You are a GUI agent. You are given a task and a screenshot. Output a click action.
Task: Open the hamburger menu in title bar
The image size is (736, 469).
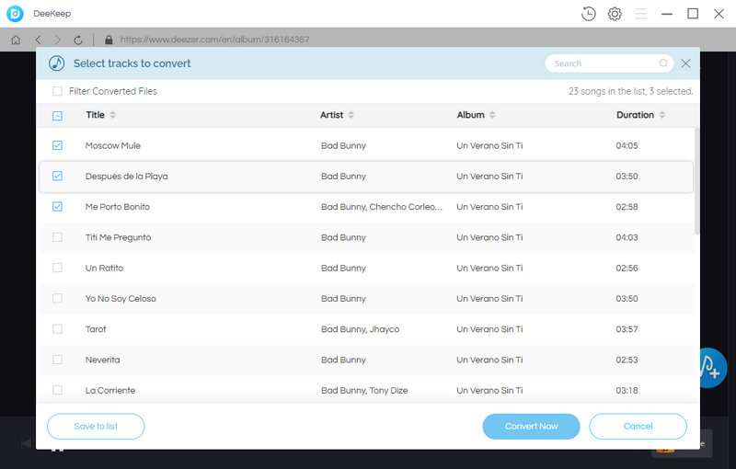(x=640, y=14)
